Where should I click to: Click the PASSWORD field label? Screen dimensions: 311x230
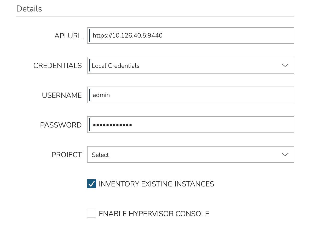61,125
